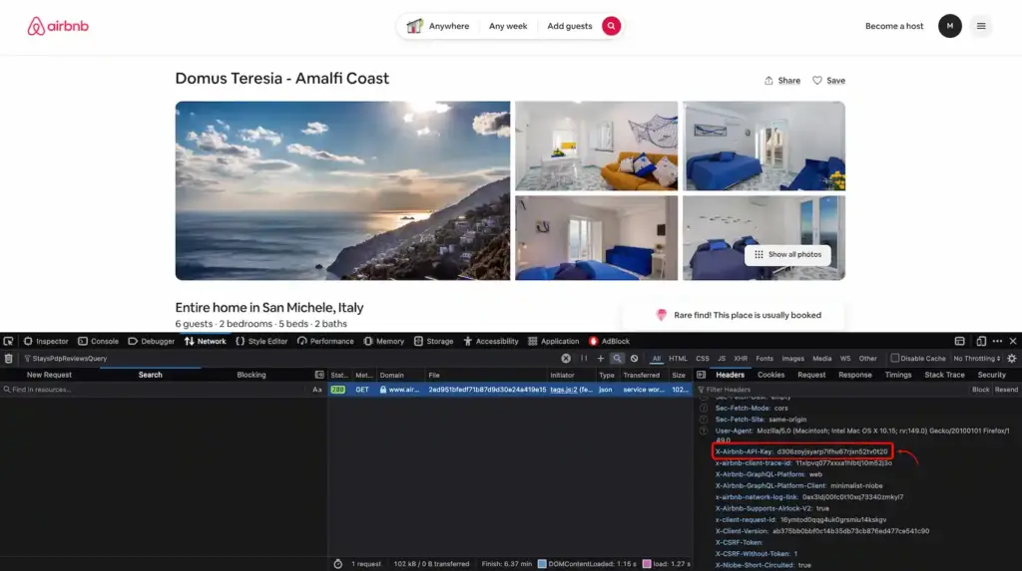The width and height of the screenshot is (1022, 571).
Task: Click the Resend button
Action: 1006,390
